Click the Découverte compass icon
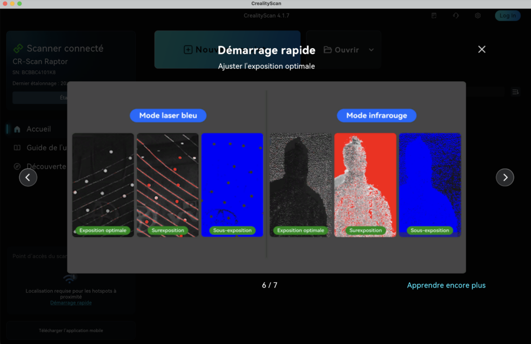The image size is (531, 344). pyautogui.click(x=17, y=166)
